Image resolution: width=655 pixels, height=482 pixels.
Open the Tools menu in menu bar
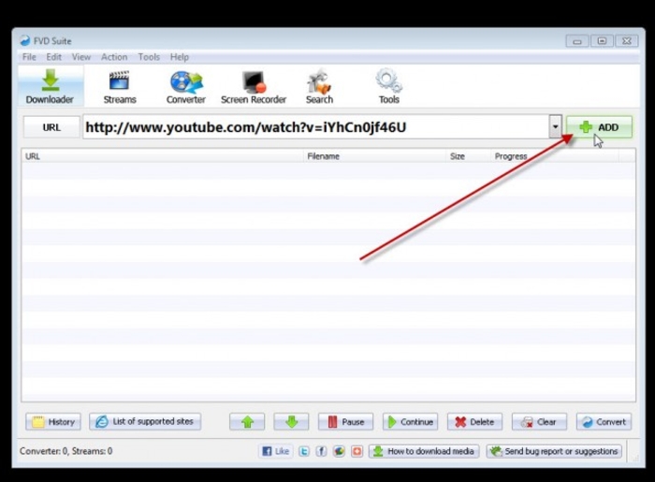pyautogui.click(x=149, y=57)
